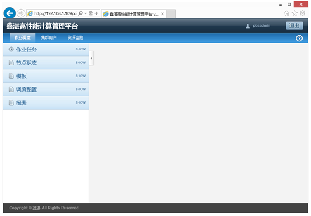Switch to the 资源监控 tab
The height and width of the screenshot is (216, 311).
[x=76, y=37]
